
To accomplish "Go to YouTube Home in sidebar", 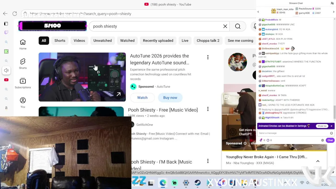I will point(23,44).
